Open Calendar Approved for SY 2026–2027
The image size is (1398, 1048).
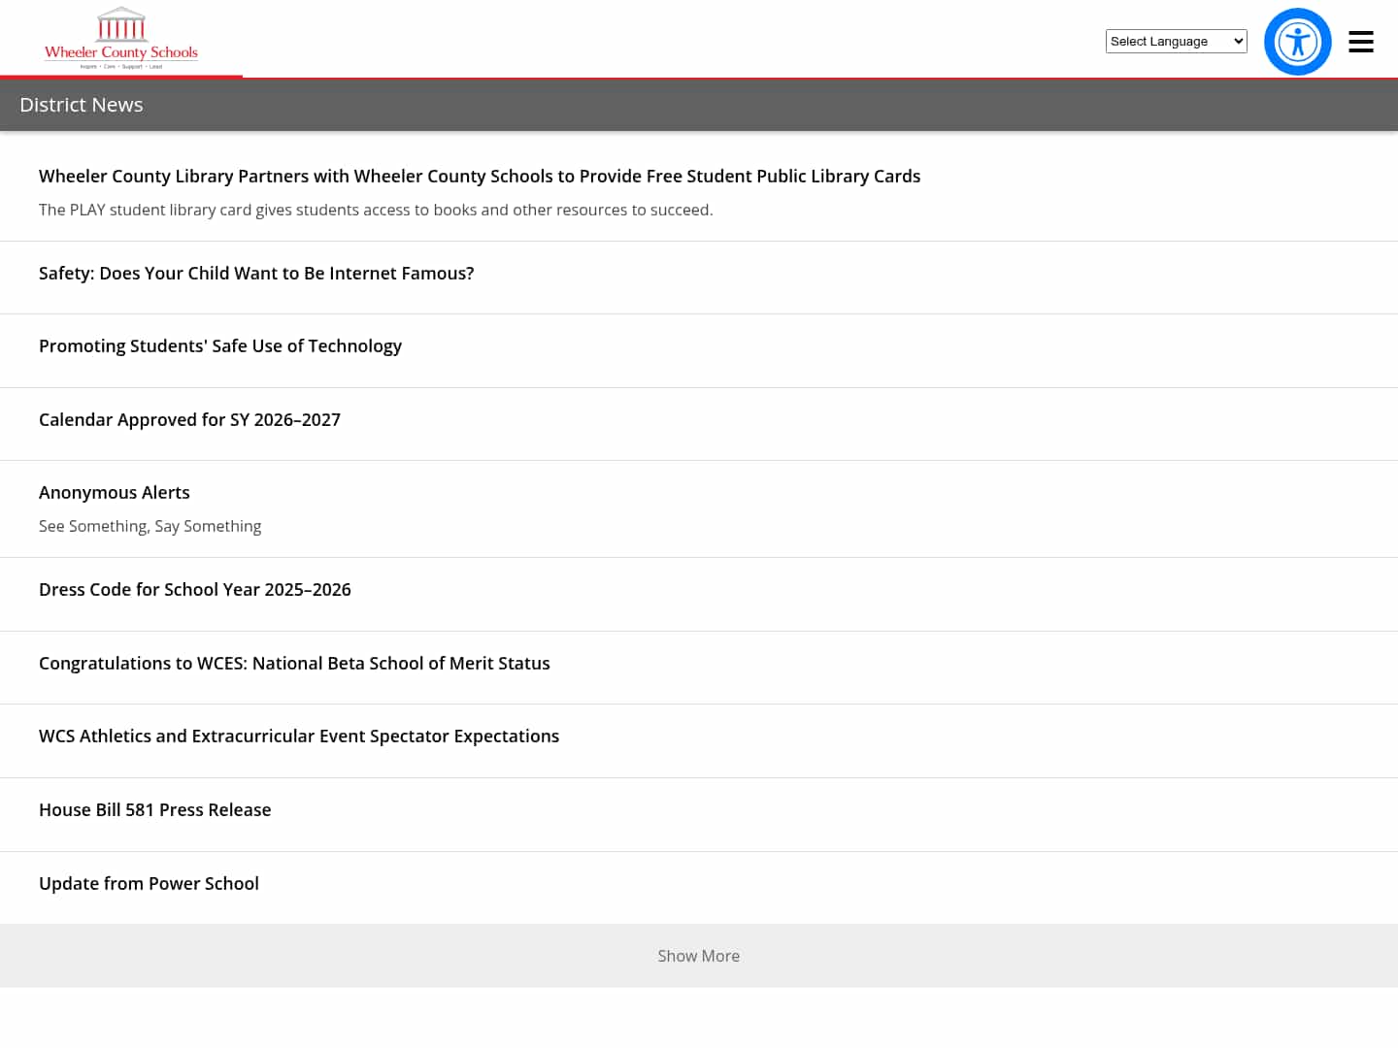[189, 420]
